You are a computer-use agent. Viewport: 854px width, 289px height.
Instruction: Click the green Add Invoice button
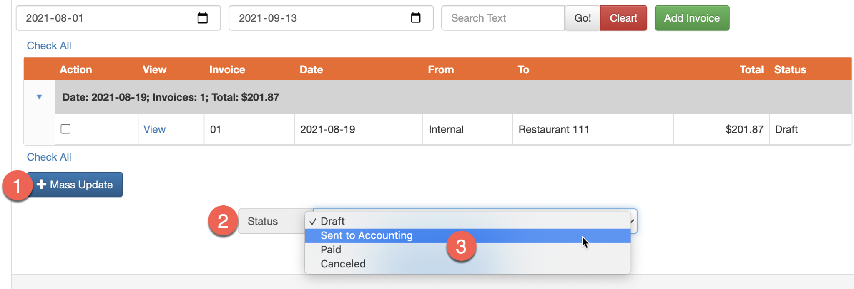click(692, 18)
